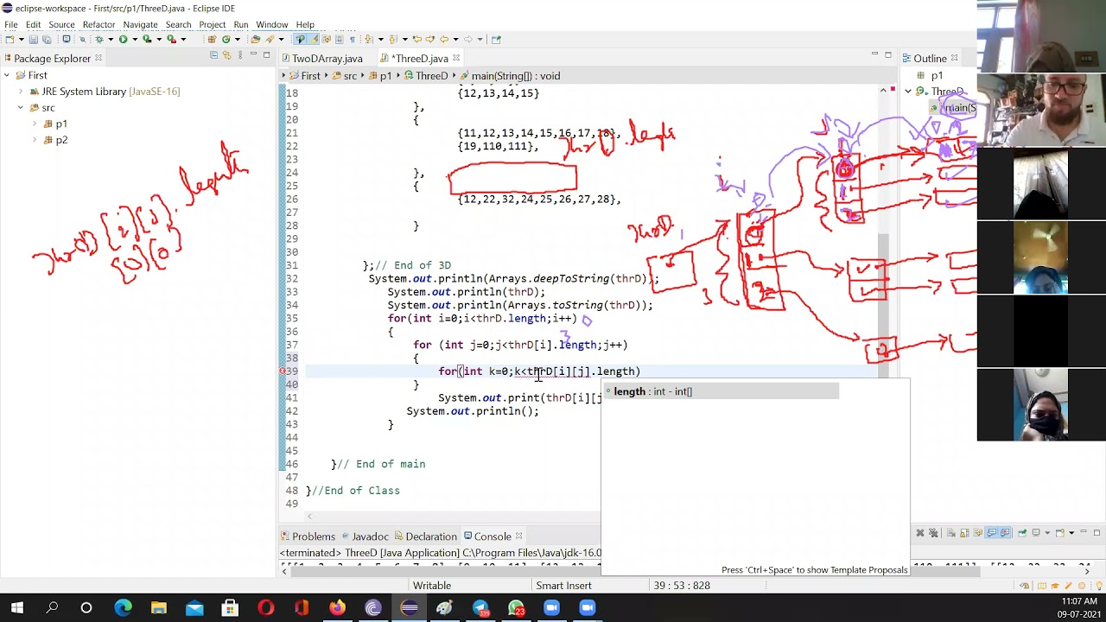
Task: Open WhatsApp from taskbar
Action: coord(516,608)
